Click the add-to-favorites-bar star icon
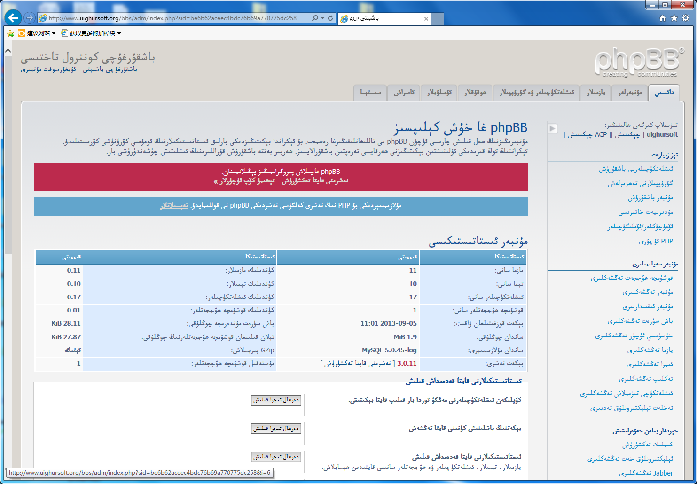The image size is (697, 484). click(x=10, y=33)
